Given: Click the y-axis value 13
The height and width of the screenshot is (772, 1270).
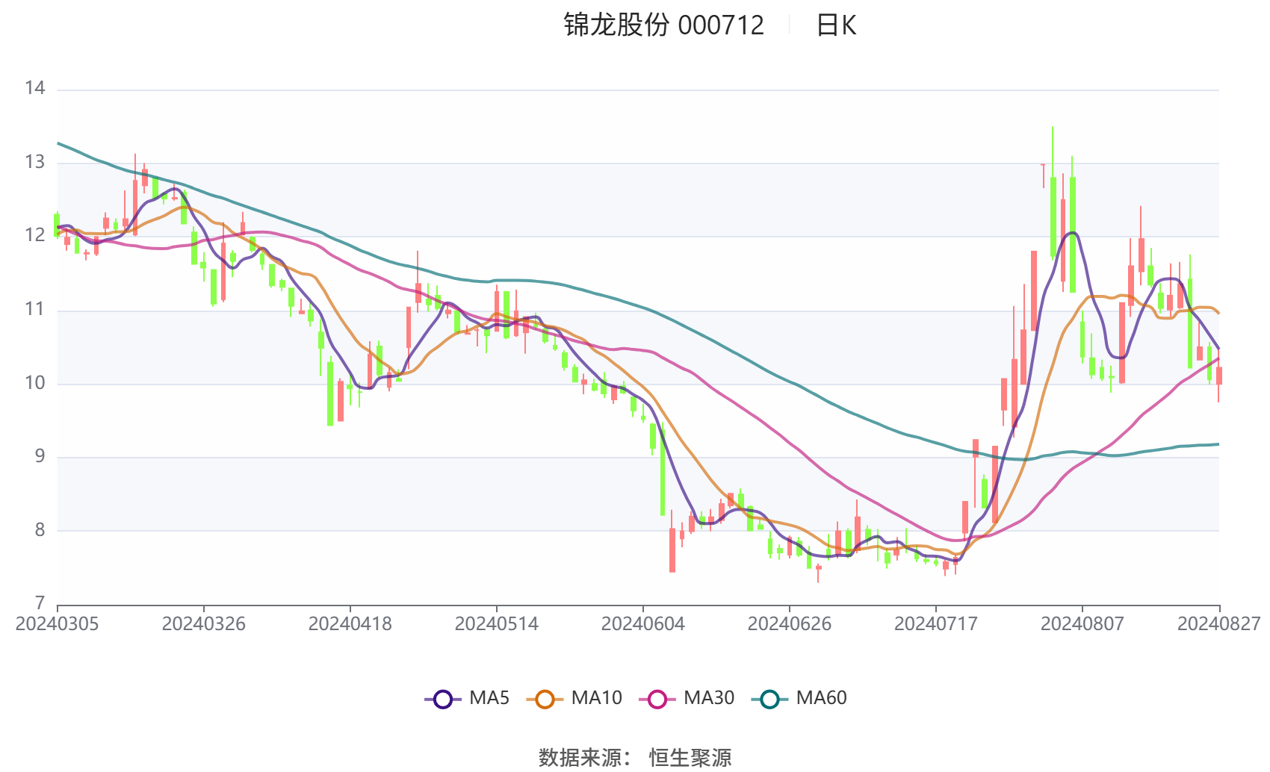Looking at the screenshot, I should click(x=34, y=163).
